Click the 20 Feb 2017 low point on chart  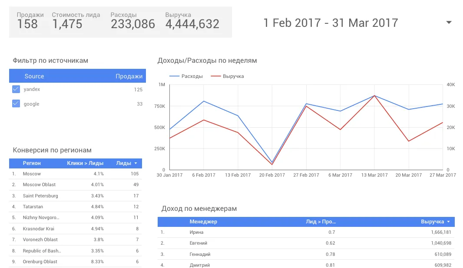[272, 163]
